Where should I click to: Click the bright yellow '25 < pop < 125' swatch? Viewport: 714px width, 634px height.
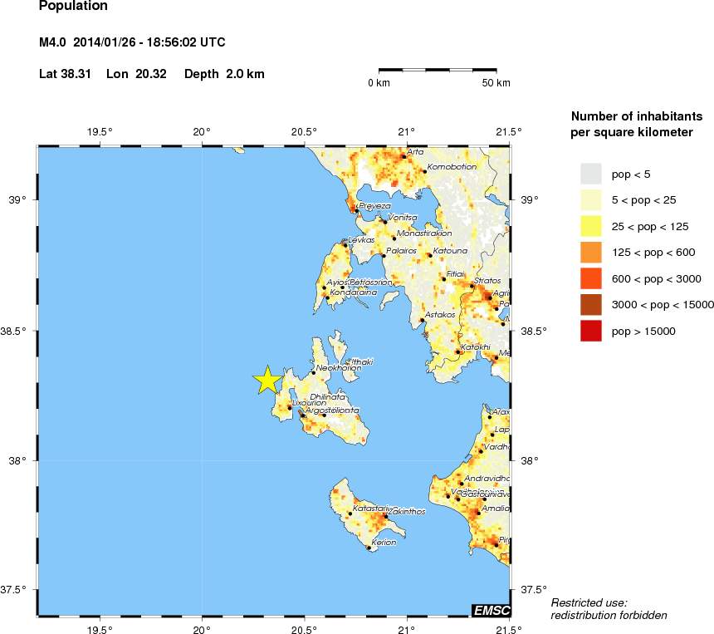590,226
